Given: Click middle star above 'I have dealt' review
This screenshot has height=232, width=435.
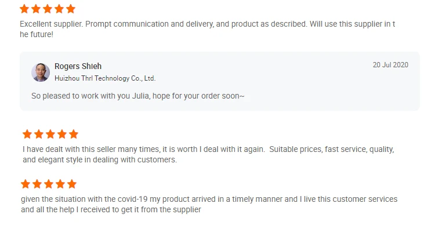Looking at the screenshot, I should 50,135.
